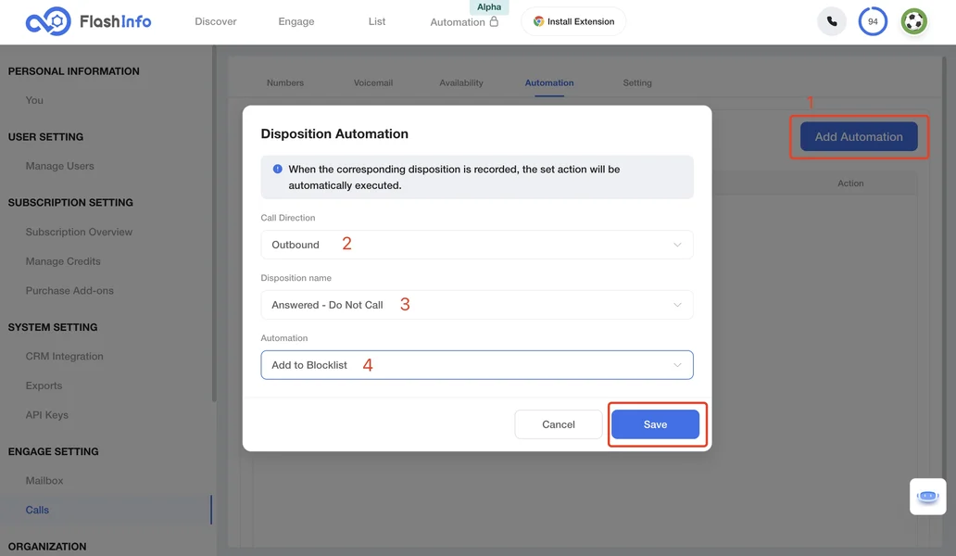Click the Install Extension button

click(x=573, y=21)
